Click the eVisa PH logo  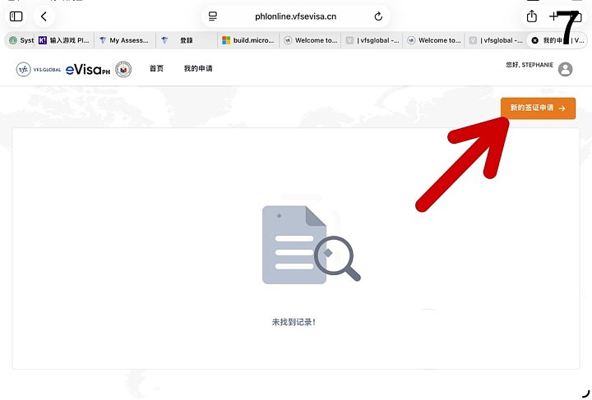pyautogui.click(x=87, y=70)
